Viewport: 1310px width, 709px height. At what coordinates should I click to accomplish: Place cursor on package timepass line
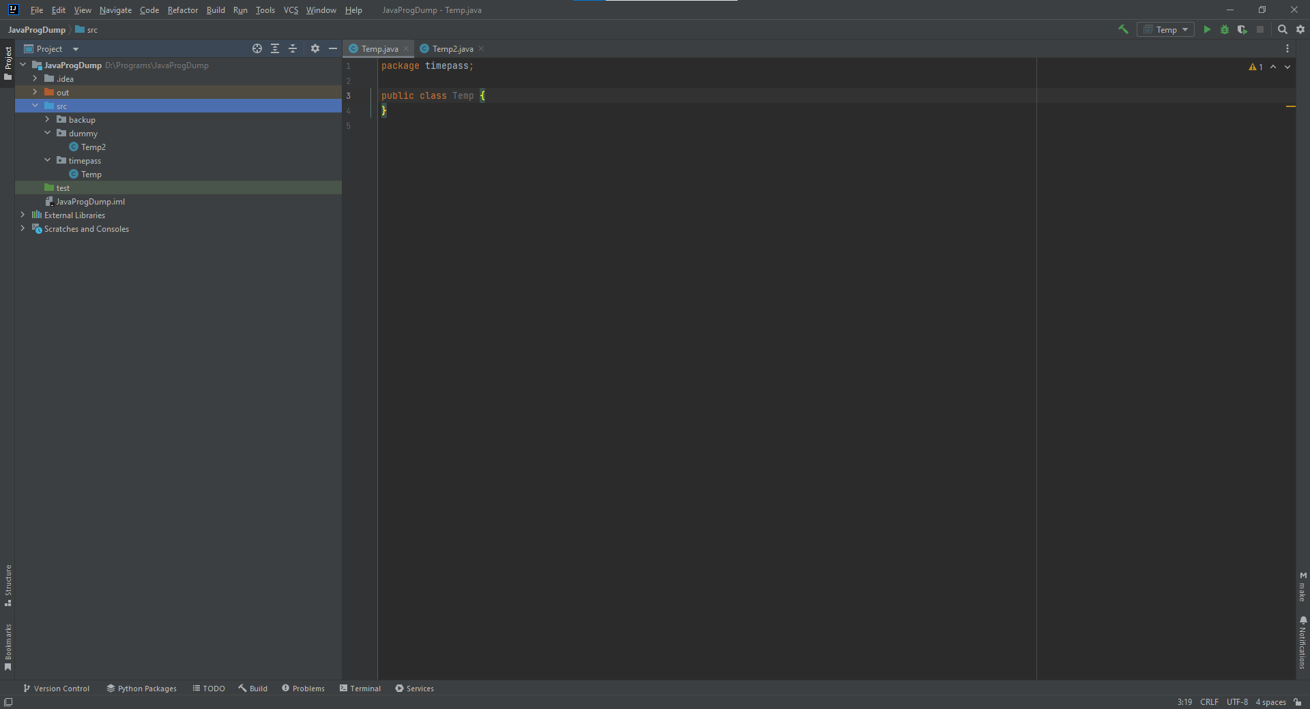[x=427, y=66]
